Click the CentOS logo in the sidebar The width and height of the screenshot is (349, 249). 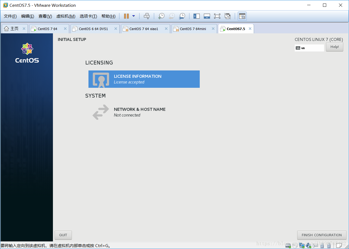[x=27, y=53]
